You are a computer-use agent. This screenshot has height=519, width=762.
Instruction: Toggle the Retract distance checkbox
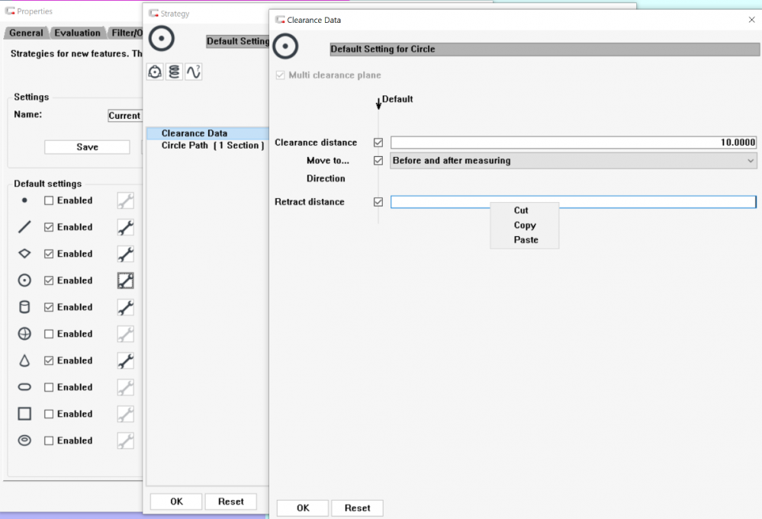point(378,202)
